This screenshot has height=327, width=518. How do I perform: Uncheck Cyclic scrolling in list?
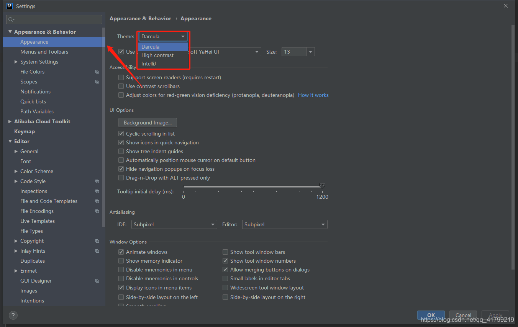click(x=121, y=134)
